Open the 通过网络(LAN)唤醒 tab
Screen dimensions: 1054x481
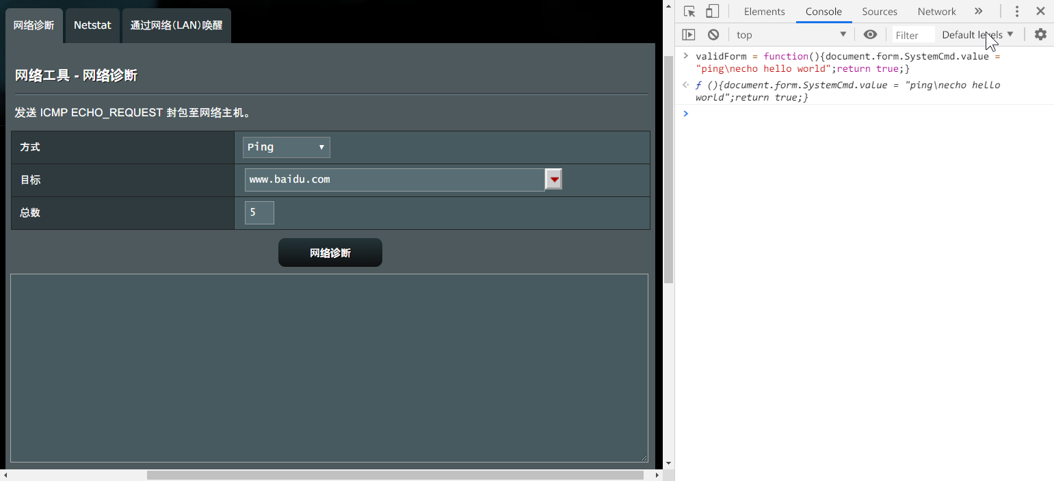(x=176, y=25)
